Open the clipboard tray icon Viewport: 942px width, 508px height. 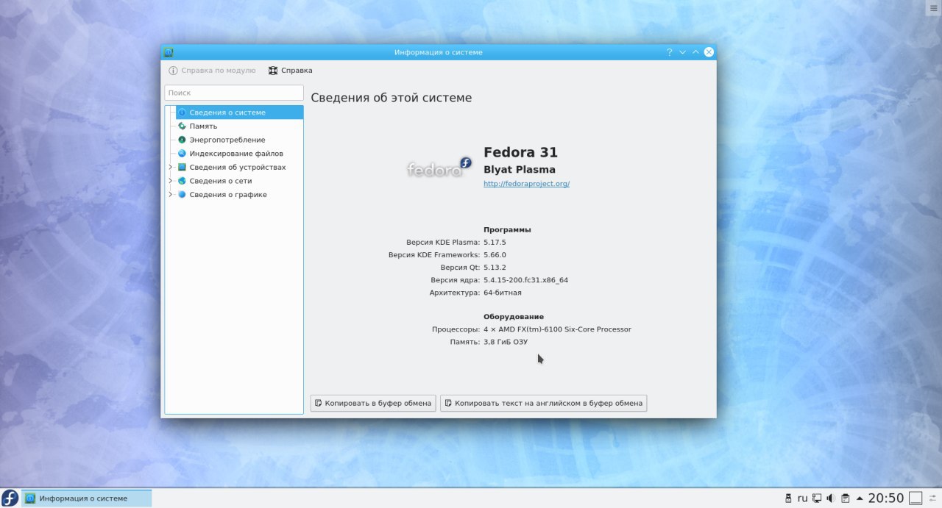pyautogui.click(x=845, y=498)
